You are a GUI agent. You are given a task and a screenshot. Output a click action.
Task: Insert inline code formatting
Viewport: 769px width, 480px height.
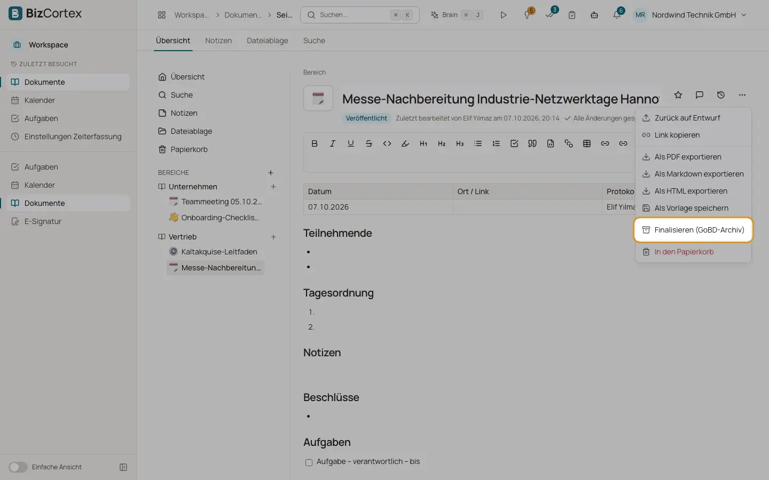coord(387,143)
